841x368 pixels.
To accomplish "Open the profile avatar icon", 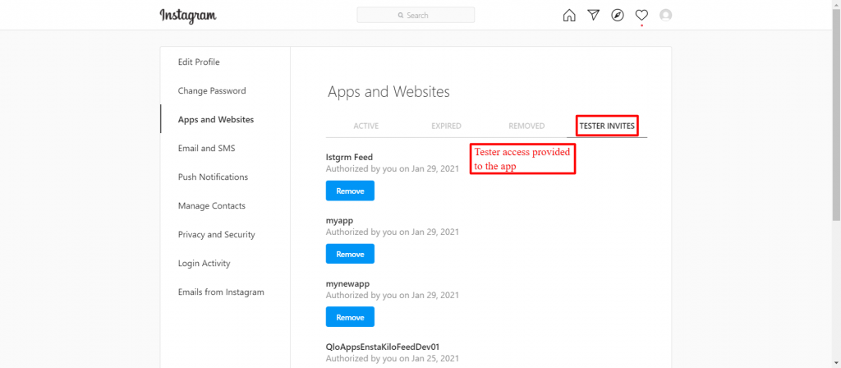I will (665, 16).
